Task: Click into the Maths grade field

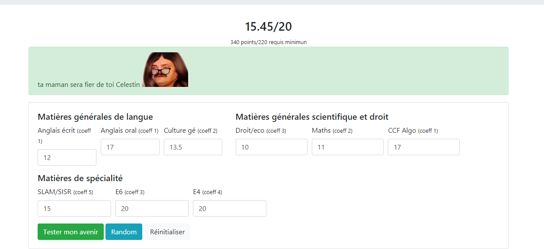Action: pyautogui.click(x=347, y=147)
